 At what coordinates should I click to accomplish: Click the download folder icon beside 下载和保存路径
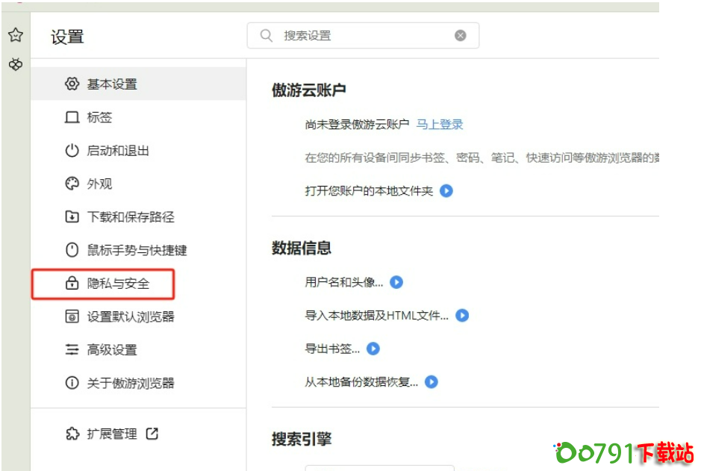tap(72, 216)
